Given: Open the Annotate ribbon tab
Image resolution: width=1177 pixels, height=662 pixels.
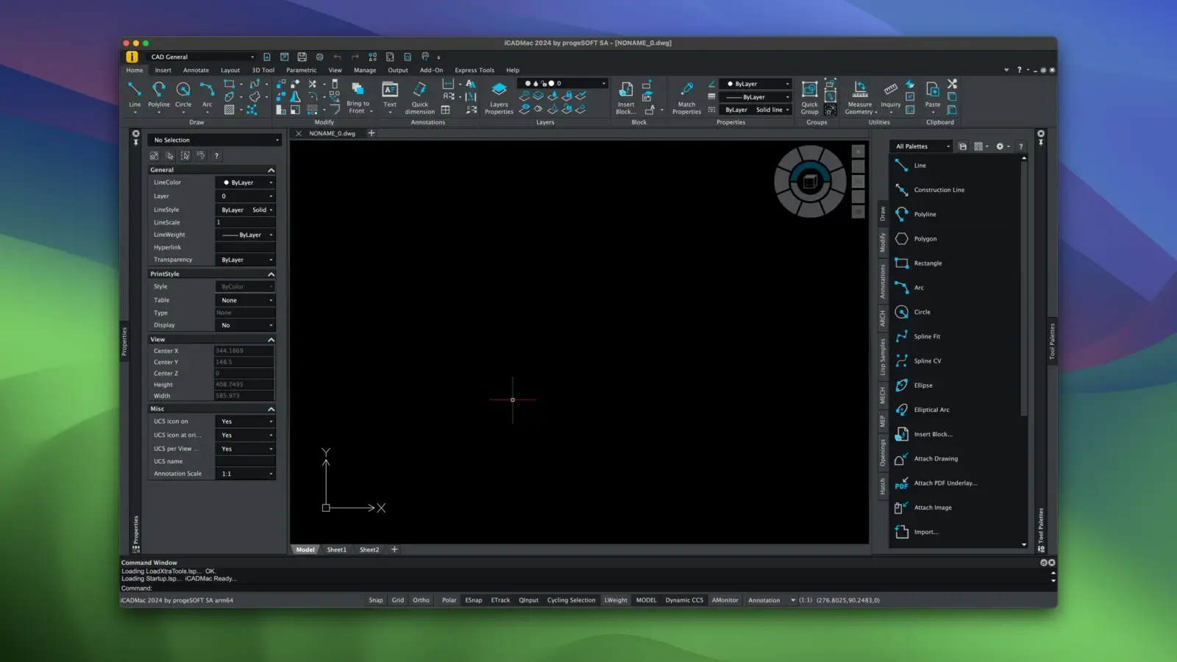Looking at the screenshot, I should click(196, 71).
